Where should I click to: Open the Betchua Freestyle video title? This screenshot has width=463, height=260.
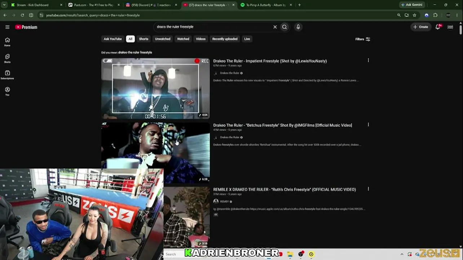point(283,125)
